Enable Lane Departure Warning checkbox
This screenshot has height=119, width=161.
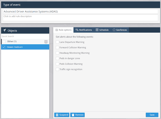[57, 42]
